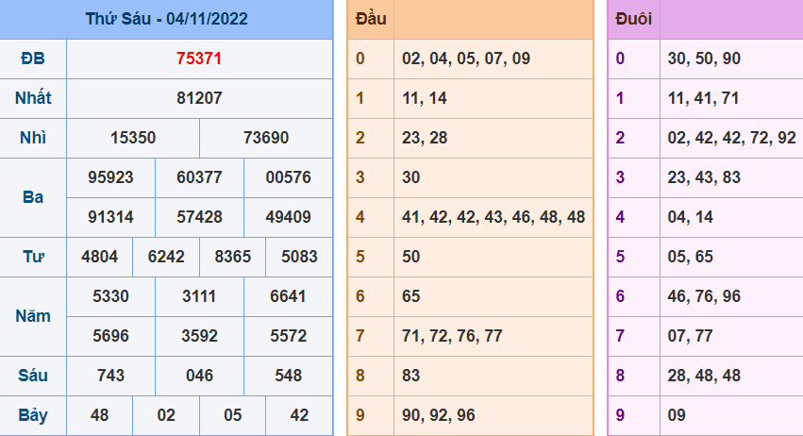803x436 pixels.
Task: Click the Ba row label
Action: (33, 197)
